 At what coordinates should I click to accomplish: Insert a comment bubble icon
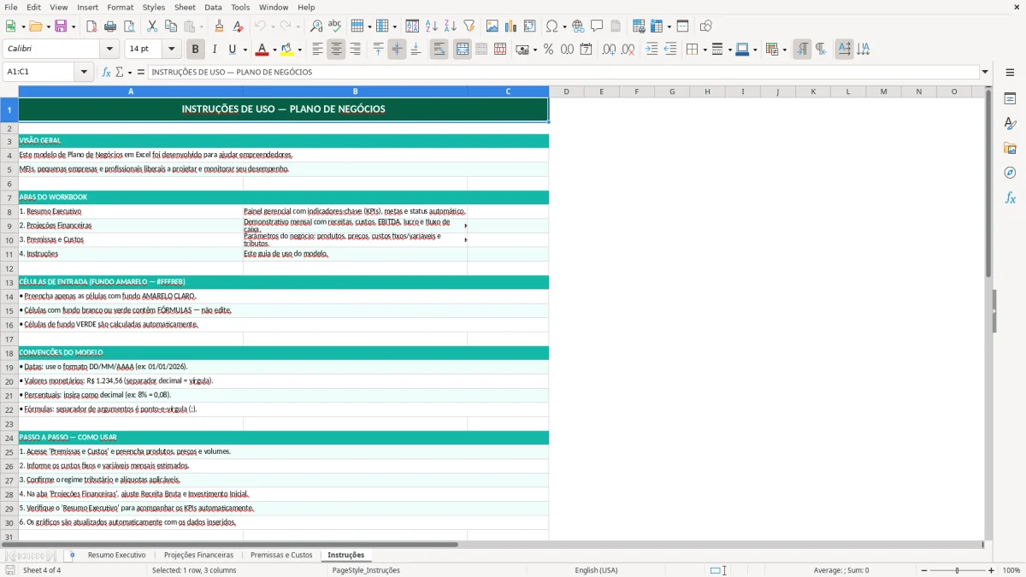click(x=597, y=26)
